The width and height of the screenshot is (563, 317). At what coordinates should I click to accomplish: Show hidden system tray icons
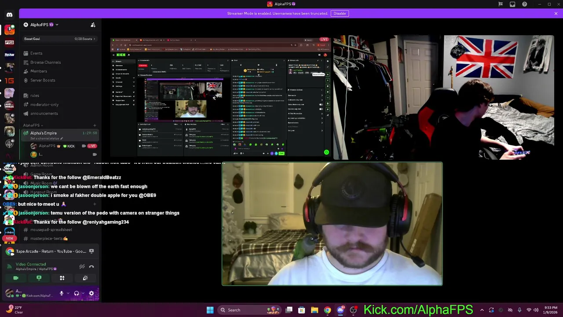[482, 310]
